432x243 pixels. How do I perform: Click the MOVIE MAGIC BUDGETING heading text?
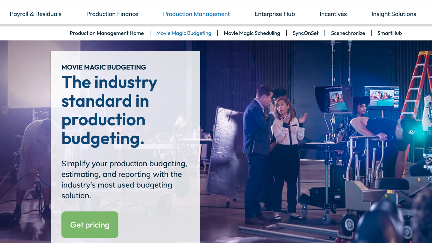click(x=104, y=67)
